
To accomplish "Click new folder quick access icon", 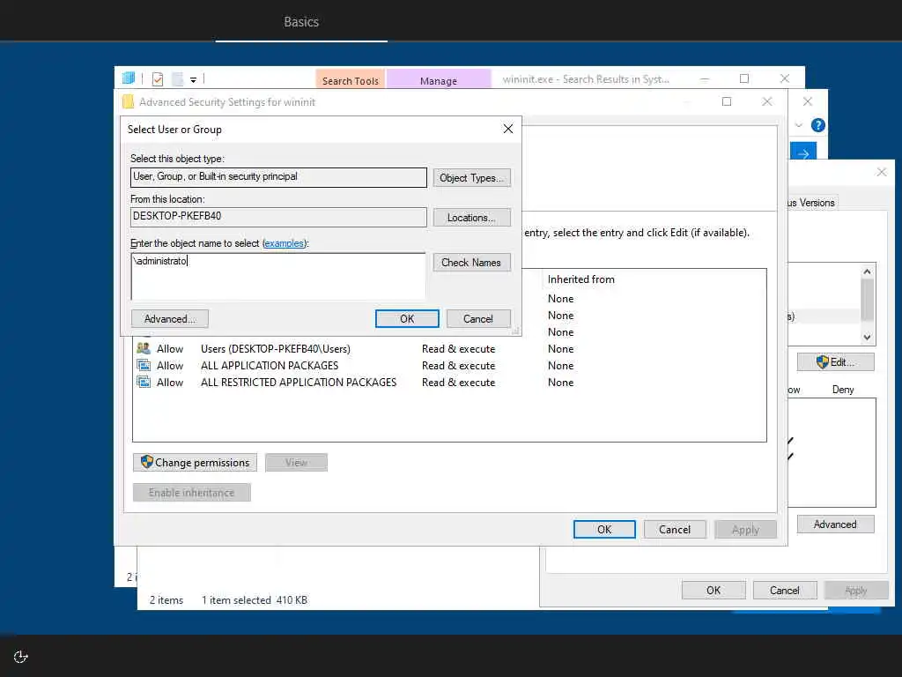I will point(178,78).
